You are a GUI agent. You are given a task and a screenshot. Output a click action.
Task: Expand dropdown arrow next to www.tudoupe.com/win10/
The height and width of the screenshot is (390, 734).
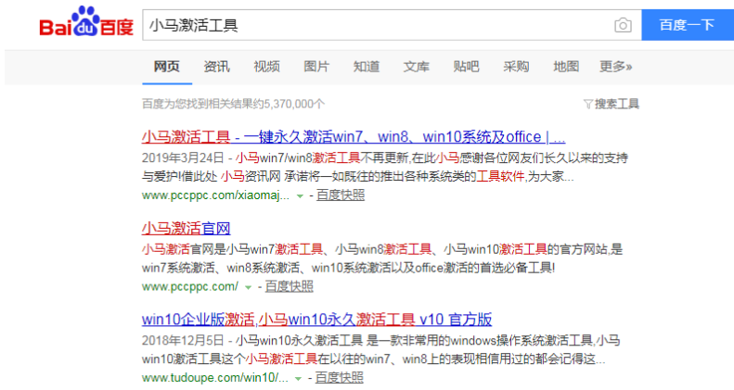(x=300, y=379)
